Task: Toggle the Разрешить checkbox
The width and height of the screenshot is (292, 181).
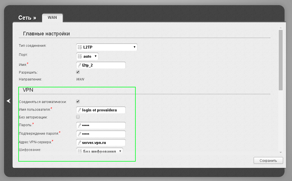Action: tap(78, 72)
